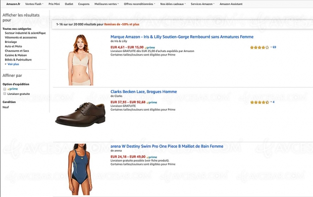This screenshot has width=313, height=197.
Task: Enable the prime shipping option checkbox
Action: click(x=5, y=89)
